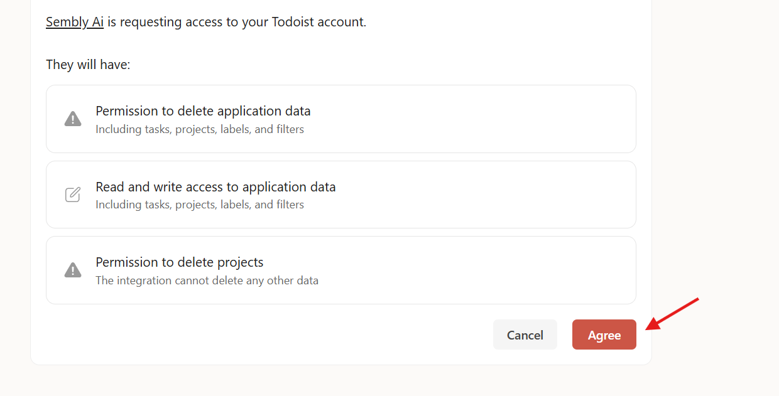This screenshot has height=396, width=779.
Task: Click subtitle under 'Permission to delete application data'
Action: tap(199, 129)
